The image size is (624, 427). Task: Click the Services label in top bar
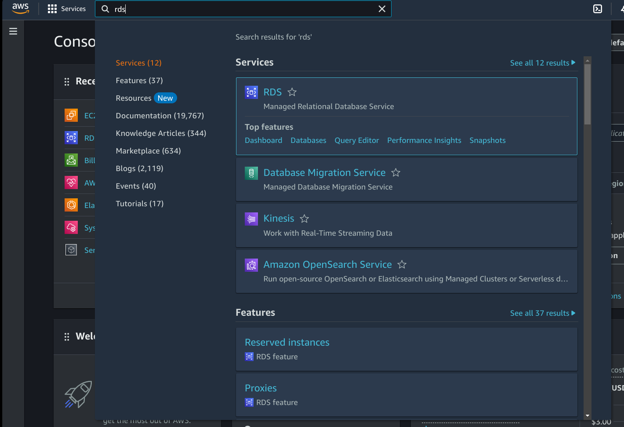(x=73, y=9)
